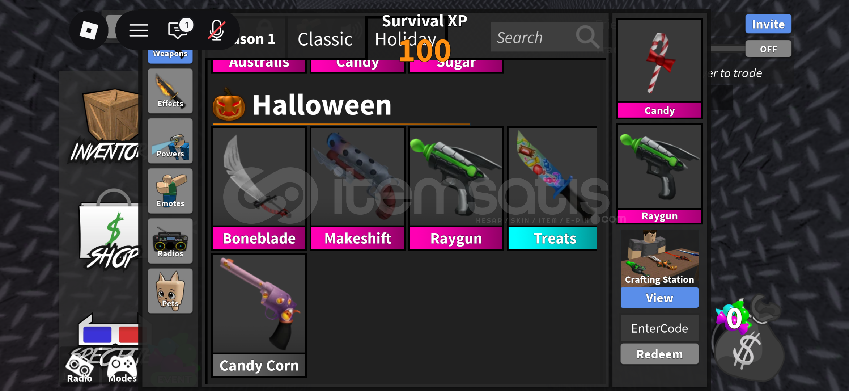Viewport: 849px width, 391px height.
Task: Open the Modes controller icon
Action: (122, 369)
